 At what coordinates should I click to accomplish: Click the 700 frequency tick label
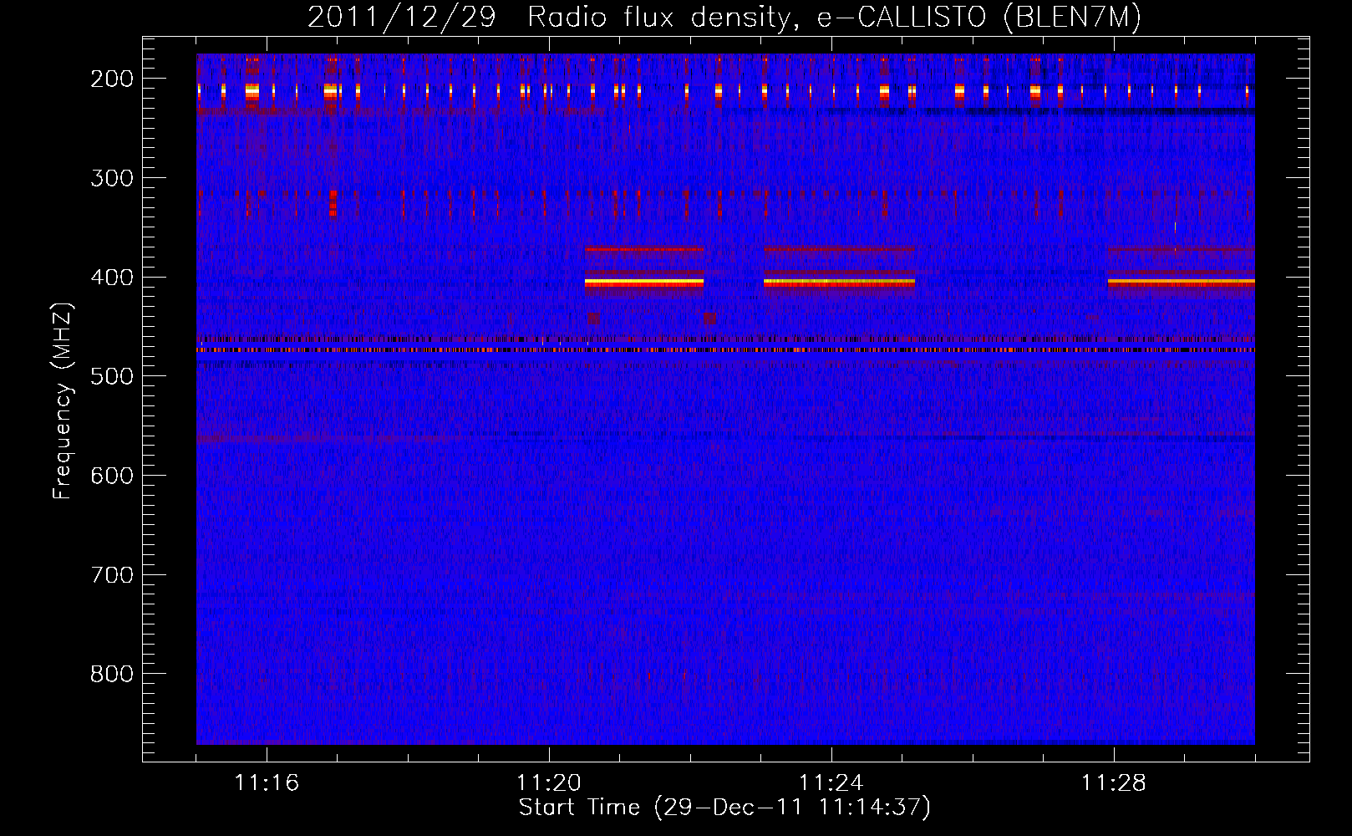[x=111, y=575]
